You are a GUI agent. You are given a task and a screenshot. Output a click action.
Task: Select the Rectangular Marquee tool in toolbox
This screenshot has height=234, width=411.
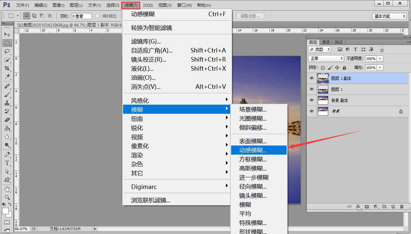coord(7,43)
